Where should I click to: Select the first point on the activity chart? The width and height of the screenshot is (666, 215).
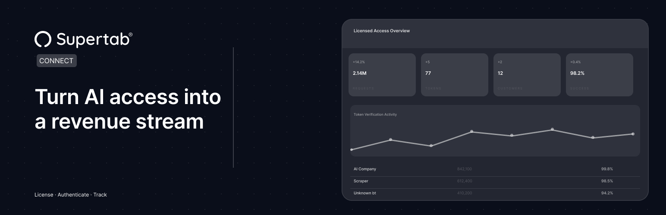click(x=352, y=150)
